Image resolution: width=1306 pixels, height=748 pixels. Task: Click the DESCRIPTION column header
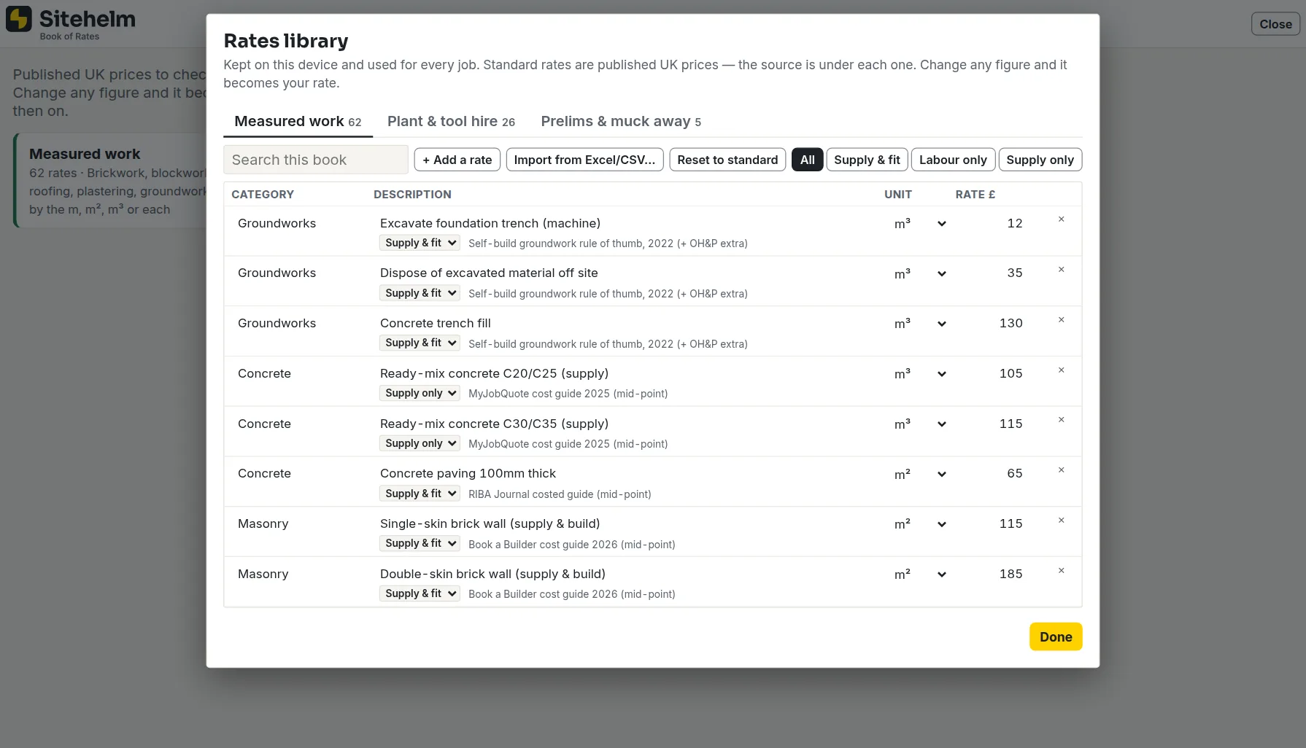point(412,195)
